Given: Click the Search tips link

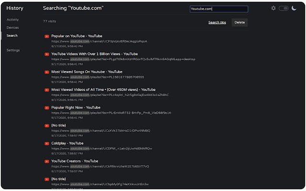Looking at the screenshot, I should (217, 22).
